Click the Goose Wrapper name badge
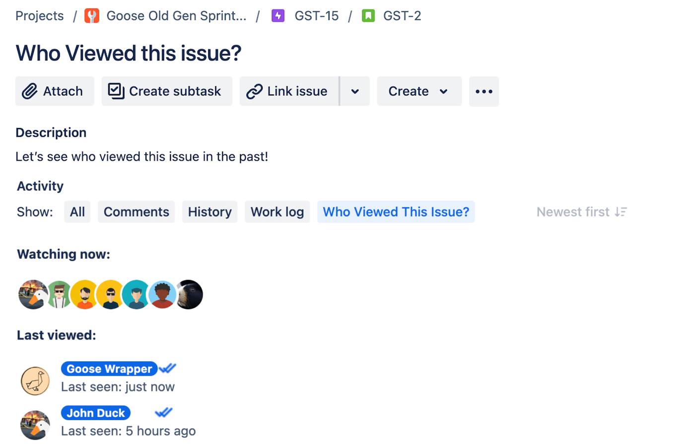Viewport: 686px width, 446px height. (x=109, y=369)
